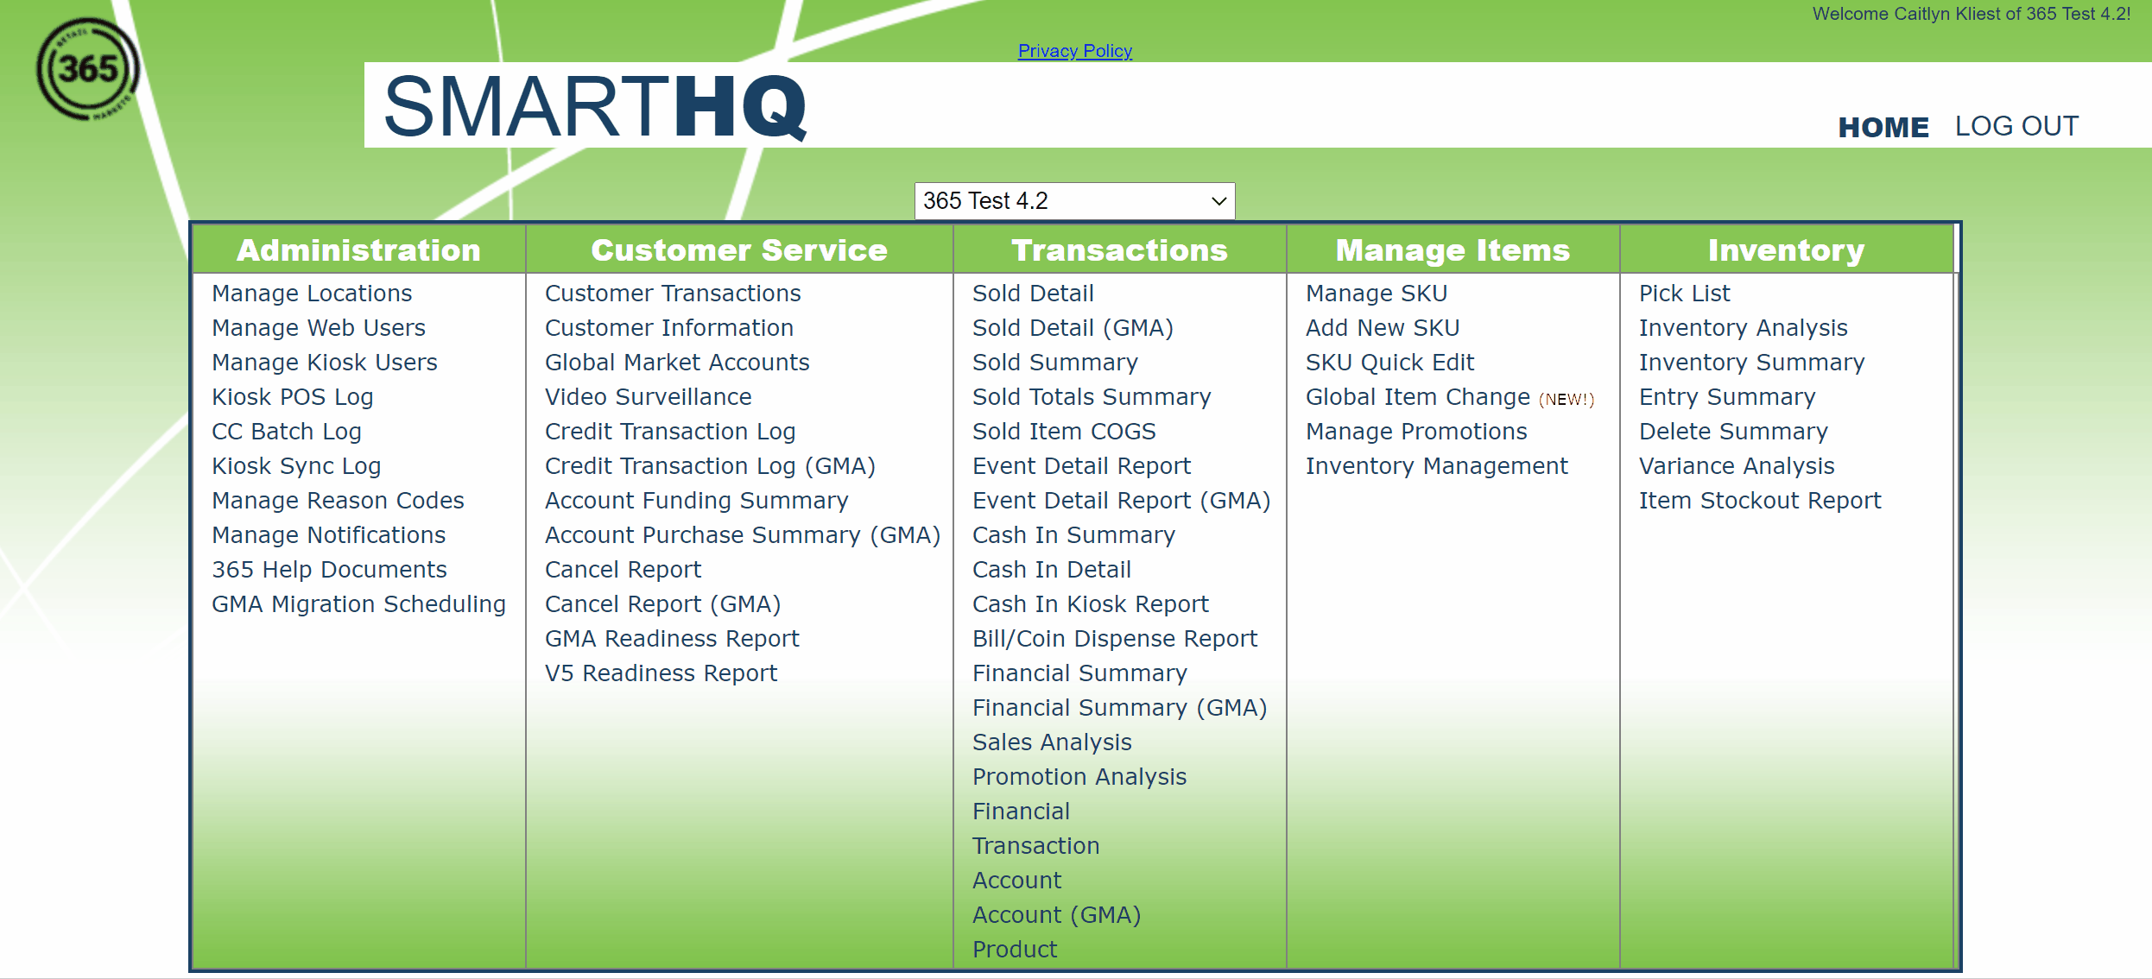The image size is (2152, 979).
Task: Open GMA Migration Scheduling
Action: point(358,604)
